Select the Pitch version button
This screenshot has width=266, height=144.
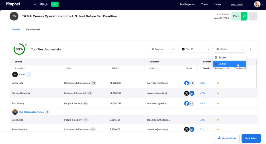point(236,16)
